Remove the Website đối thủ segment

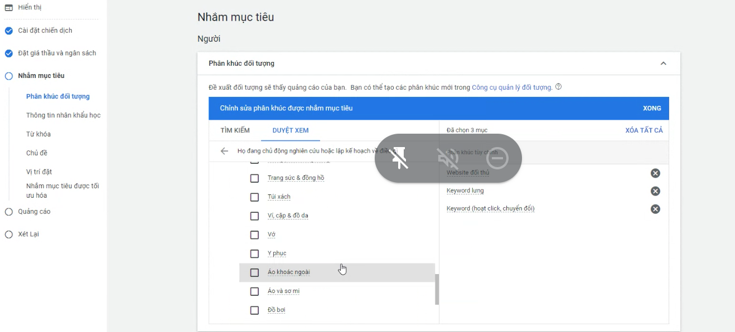click(x=655, y=173)
